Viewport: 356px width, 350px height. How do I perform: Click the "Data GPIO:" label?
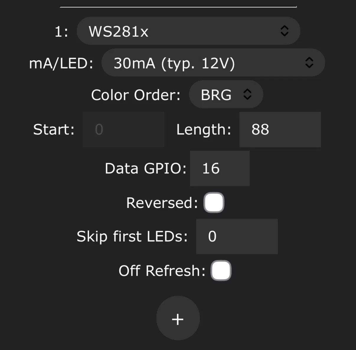point(146,169)
